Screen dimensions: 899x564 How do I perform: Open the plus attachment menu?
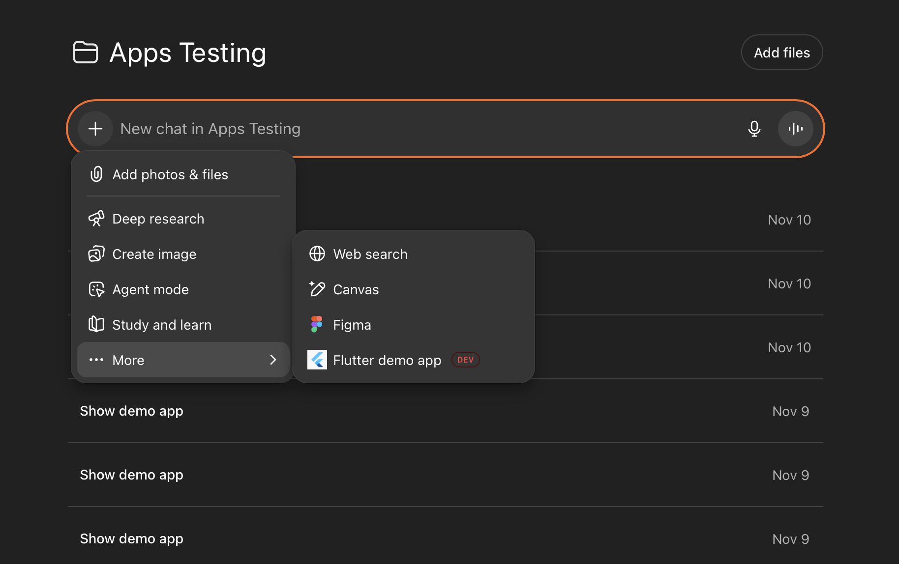95,128
